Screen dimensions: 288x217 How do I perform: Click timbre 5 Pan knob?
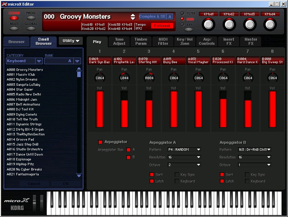point(199,78)
